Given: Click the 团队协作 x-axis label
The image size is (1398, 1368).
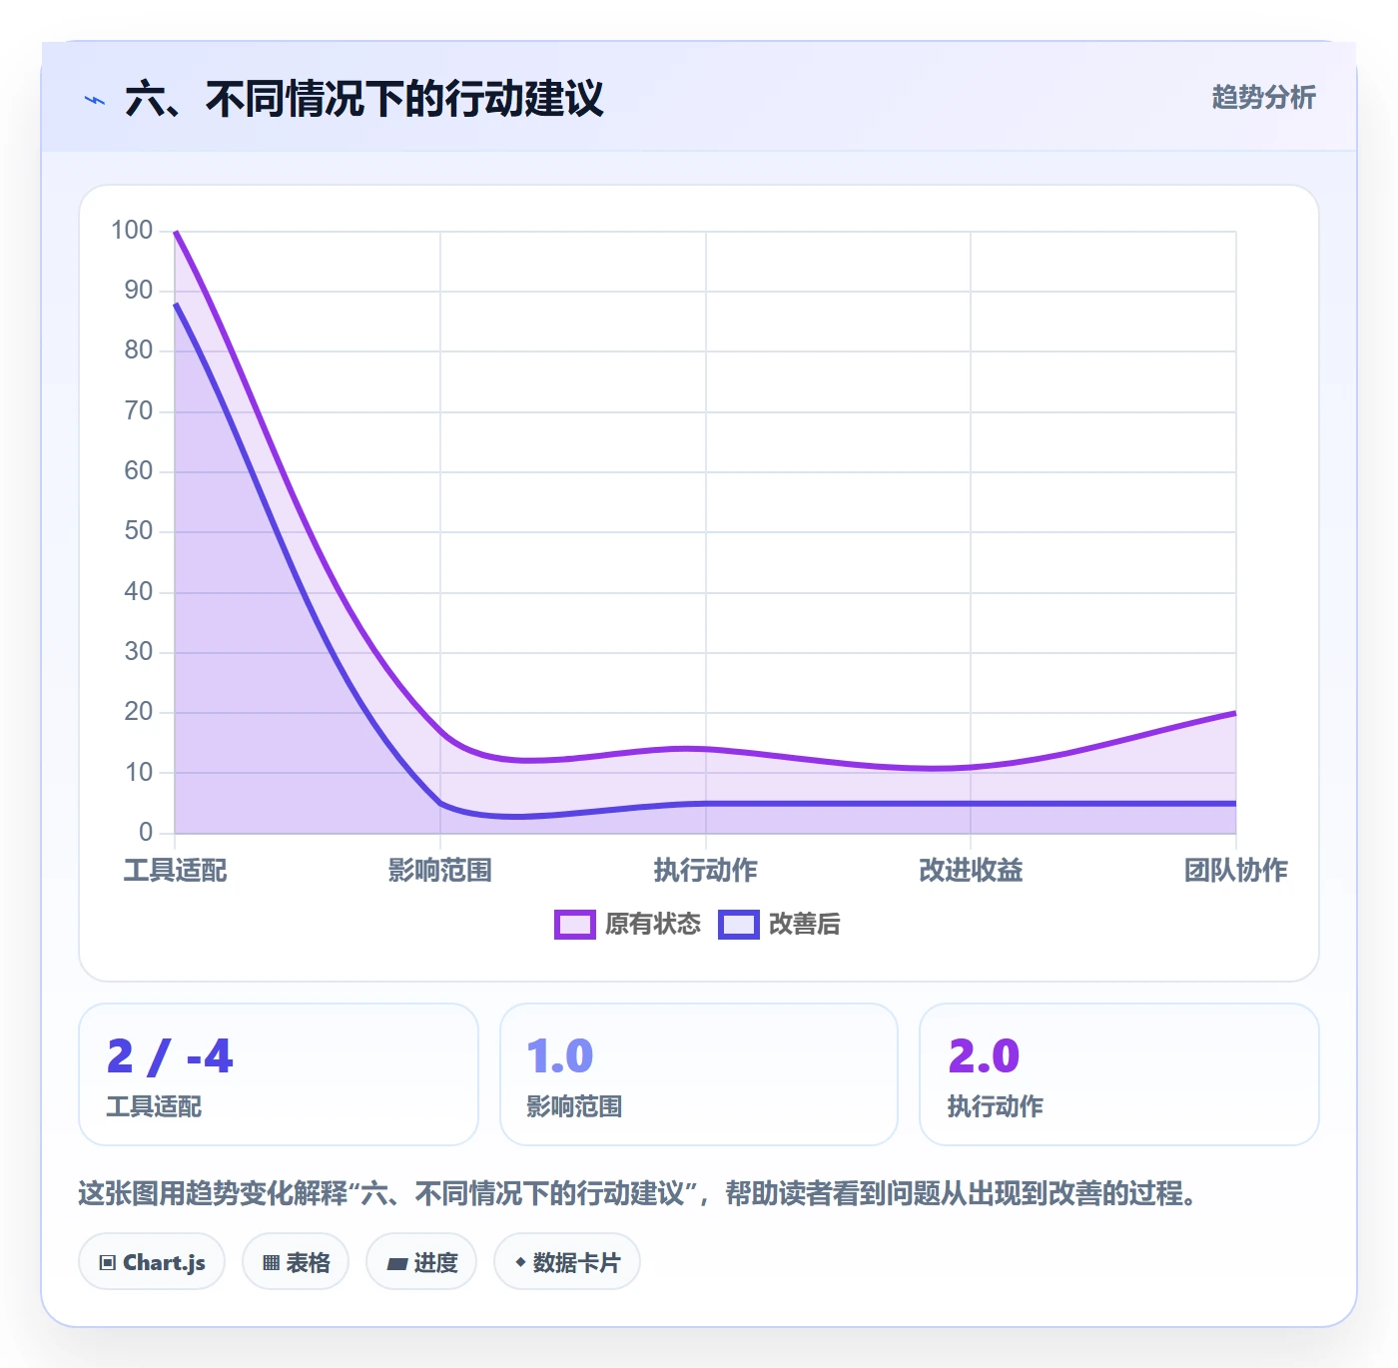Looking at the screenshot, I should click(x=1236, y=871).
